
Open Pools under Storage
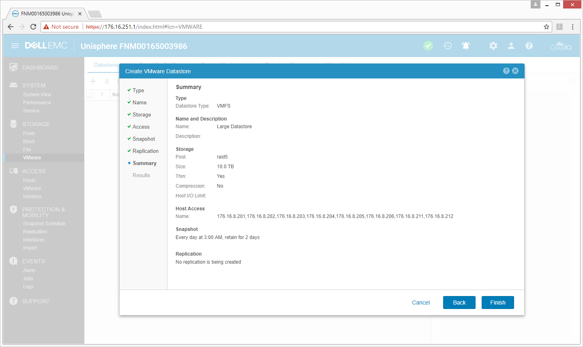tap(29, 133)
